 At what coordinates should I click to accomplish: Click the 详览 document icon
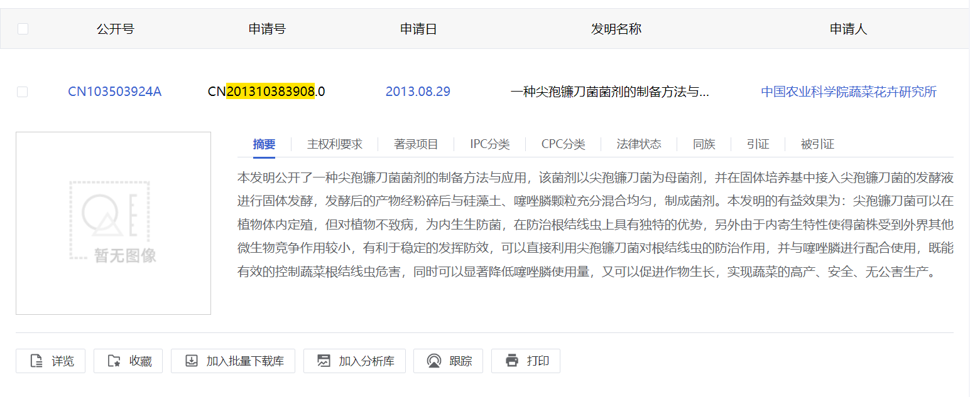click(36, 361)
